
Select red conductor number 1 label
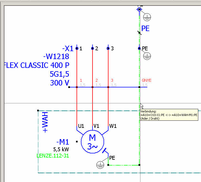[x=81, y=80]
